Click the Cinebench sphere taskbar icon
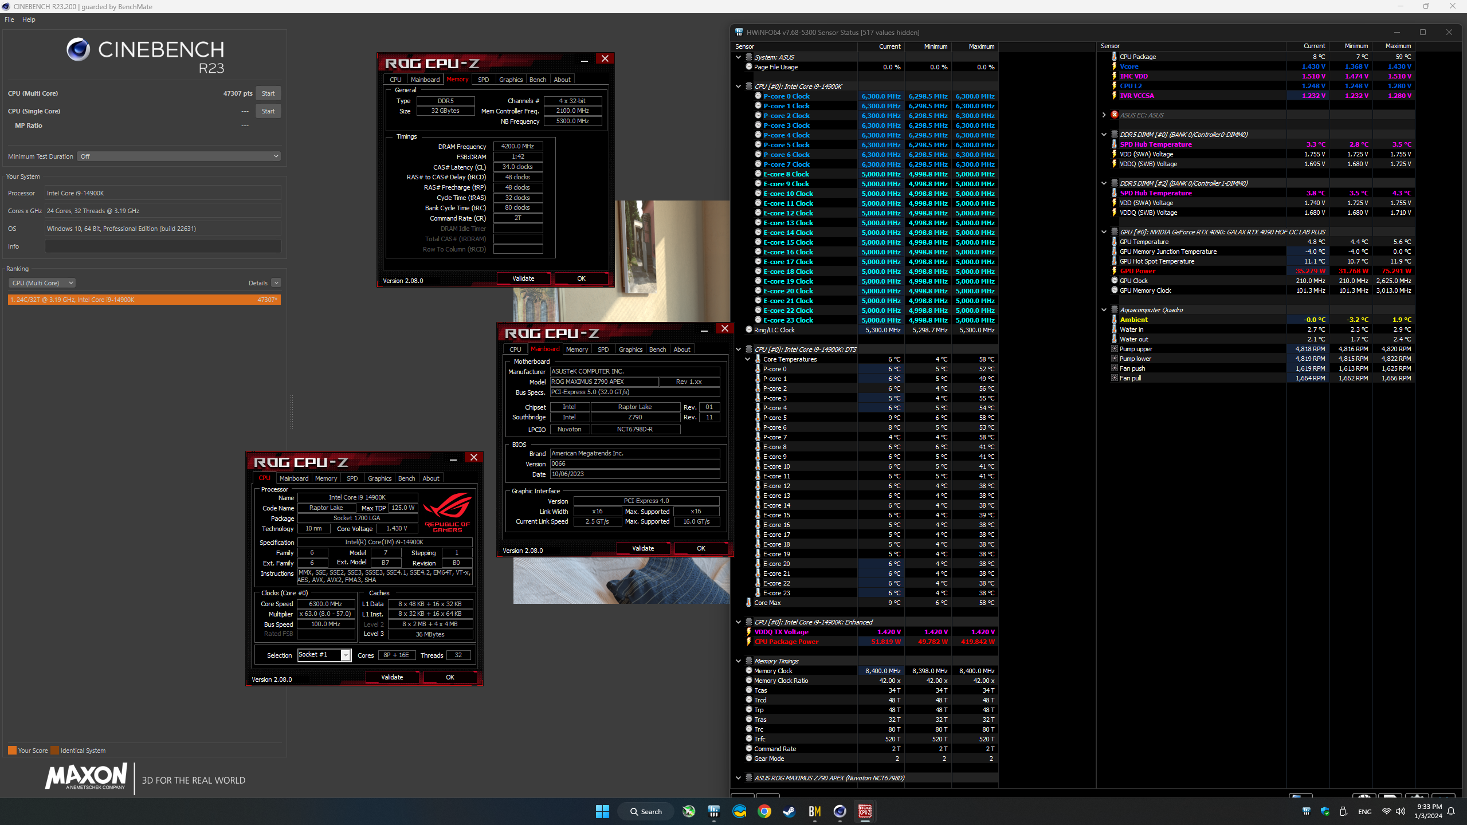This screenshot has height=825, width=1467. 840,811
